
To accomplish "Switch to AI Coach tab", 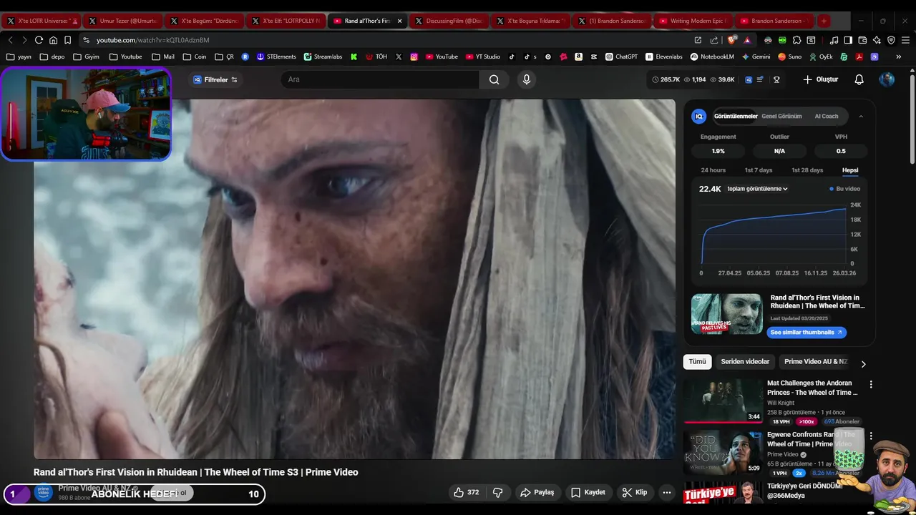I will pyautogui.click(x=827, y=116).
